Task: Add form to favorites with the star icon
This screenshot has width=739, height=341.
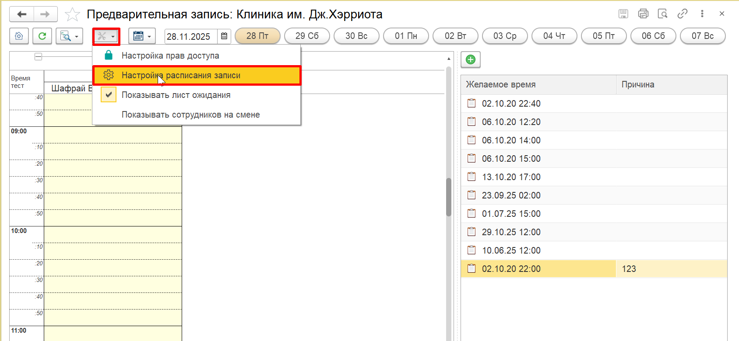Action: coord(72,15)
